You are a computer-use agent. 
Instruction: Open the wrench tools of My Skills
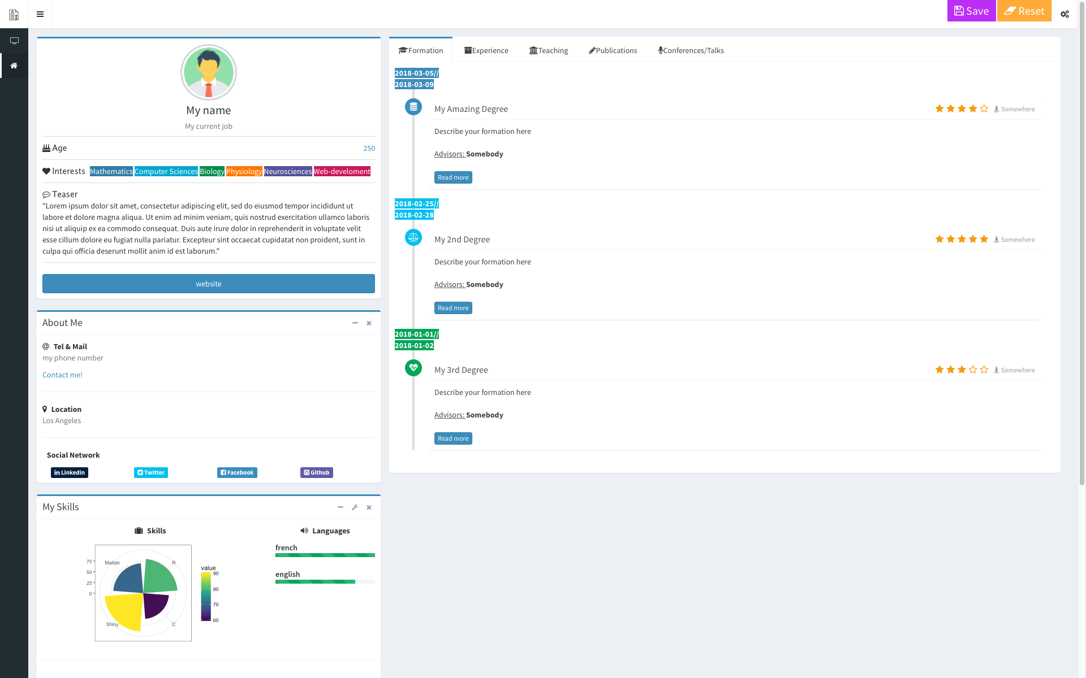click(x=355, y=507)
